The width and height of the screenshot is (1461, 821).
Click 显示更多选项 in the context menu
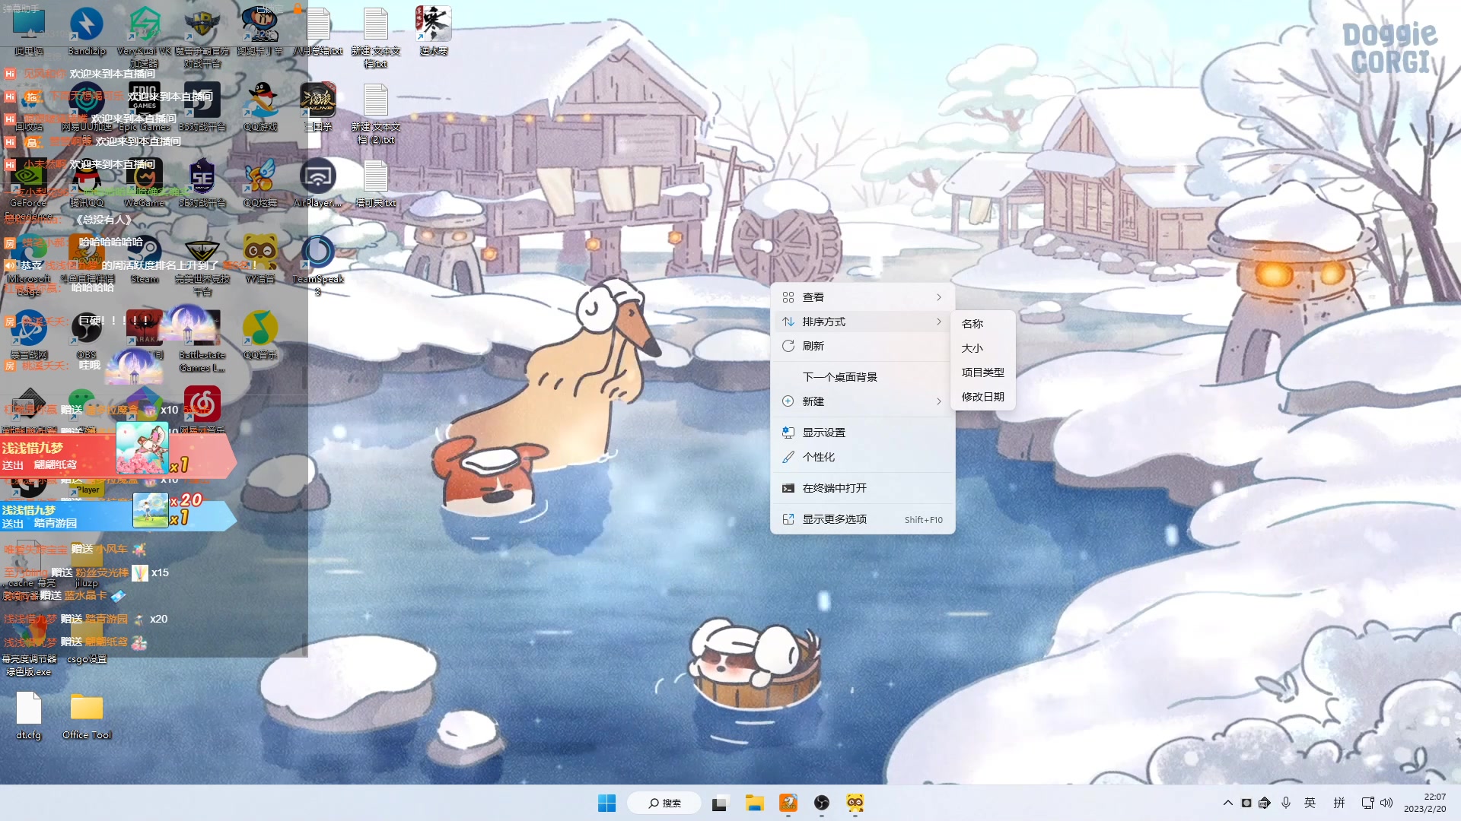(x=862, y=519)
